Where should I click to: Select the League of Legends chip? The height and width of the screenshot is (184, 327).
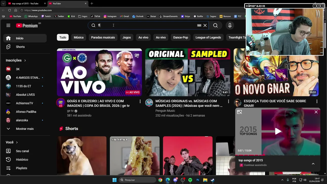coord(208,37)
